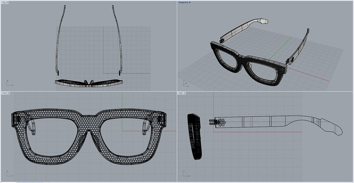The height and width of the screenshot is (183, 354).
Task: Select the glasses front frame in Top view
Action: pyautogui.click(x=71, y=83)
